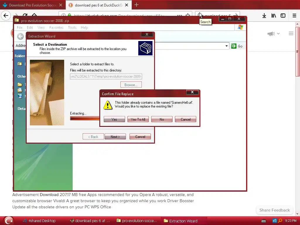Click the Windows flag logo icon
The height and width of the screenshot is (225, 300).
240,27
